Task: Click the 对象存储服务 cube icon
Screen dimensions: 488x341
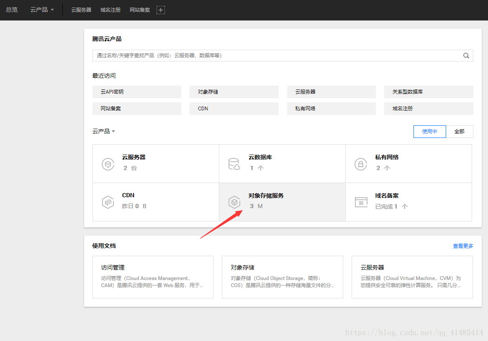Action: point(234,202)
